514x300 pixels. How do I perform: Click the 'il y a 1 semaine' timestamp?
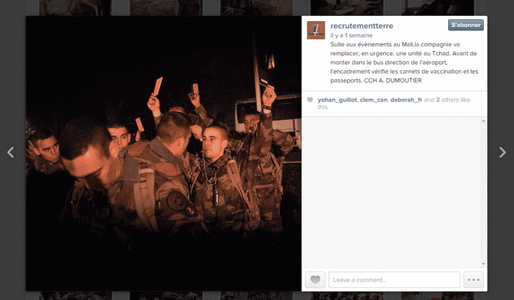click(351, 35)
